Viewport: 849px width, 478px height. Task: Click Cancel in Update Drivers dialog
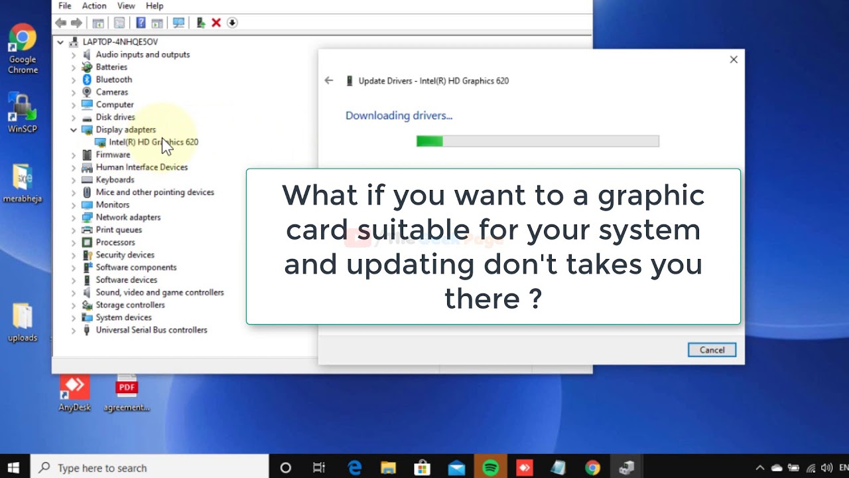point(712,350)
